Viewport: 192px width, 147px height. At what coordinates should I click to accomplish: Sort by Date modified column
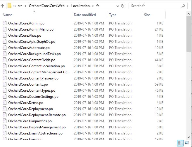(x=85, y=15)
